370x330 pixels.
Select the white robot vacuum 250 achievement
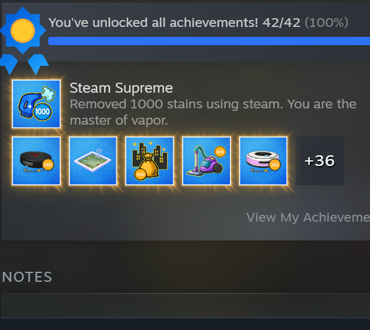[263, 161]
